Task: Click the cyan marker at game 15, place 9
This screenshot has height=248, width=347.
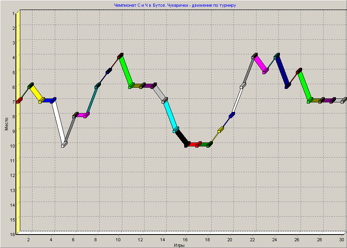Action: coord(176,130)
